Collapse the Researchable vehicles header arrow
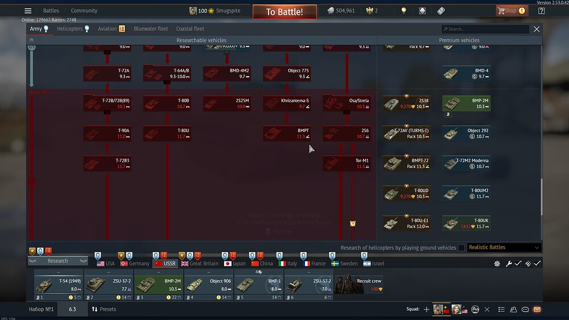The width and height of the screenshot is (569, 320). tap(31, 40)
